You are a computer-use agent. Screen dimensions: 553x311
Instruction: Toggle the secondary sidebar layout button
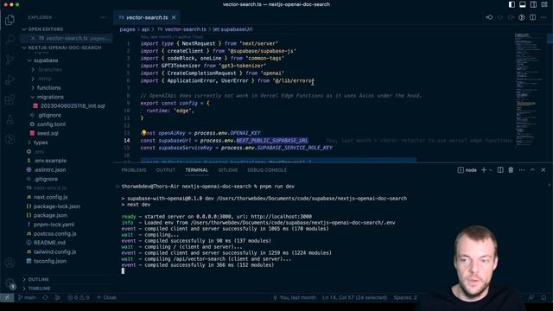[533, 4]
